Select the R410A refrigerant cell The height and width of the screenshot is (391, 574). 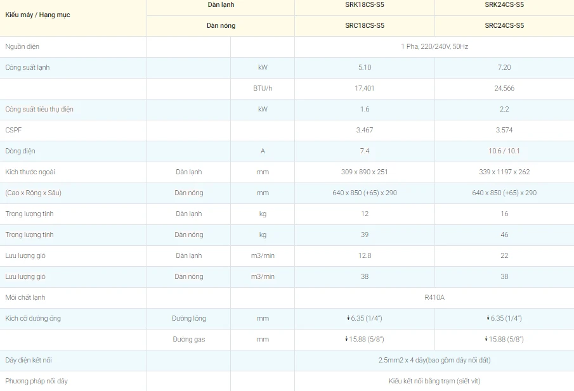pos(434,297)
